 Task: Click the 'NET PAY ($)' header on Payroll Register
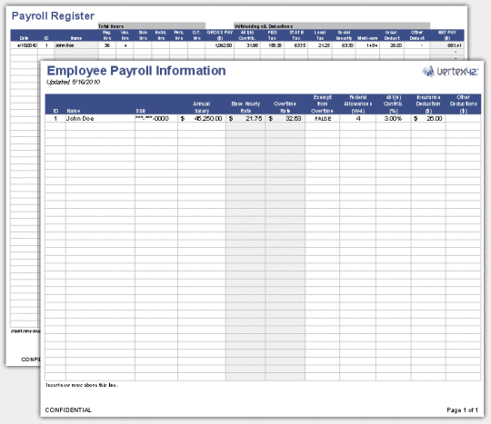(447, 35)
